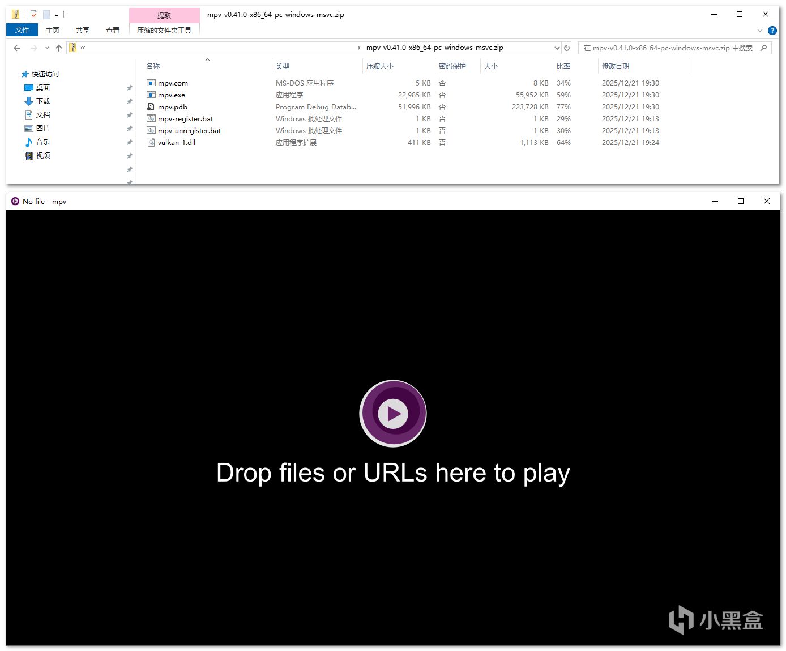Click the New folder icon in quick access toolbar
Screen dimensions: 786x651
click(46, 15)
